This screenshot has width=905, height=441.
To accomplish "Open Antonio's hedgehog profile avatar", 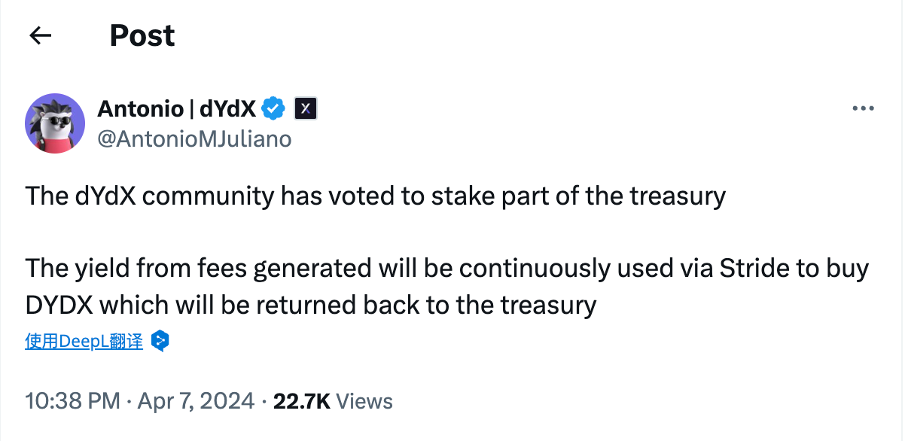I will 55,123.
